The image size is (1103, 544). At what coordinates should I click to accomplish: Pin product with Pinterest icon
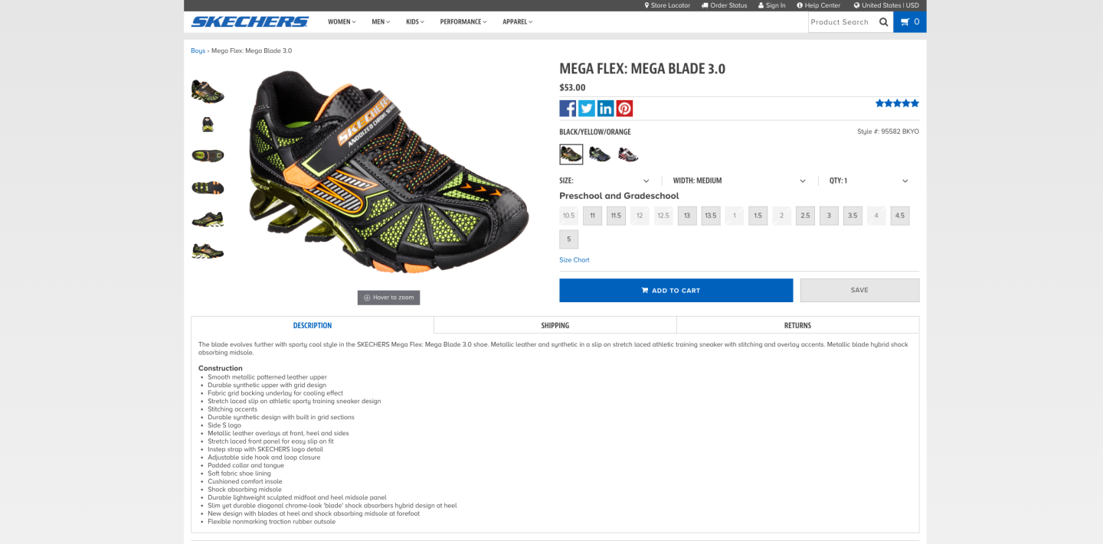point(624,109)
